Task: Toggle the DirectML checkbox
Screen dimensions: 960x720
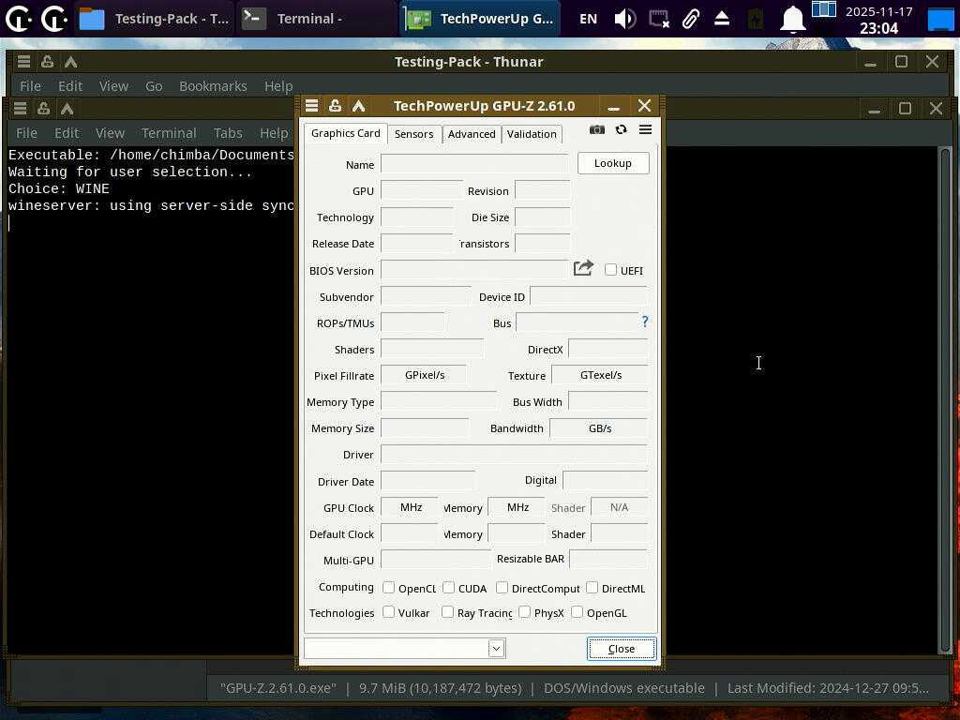Action: click(592, 588)
